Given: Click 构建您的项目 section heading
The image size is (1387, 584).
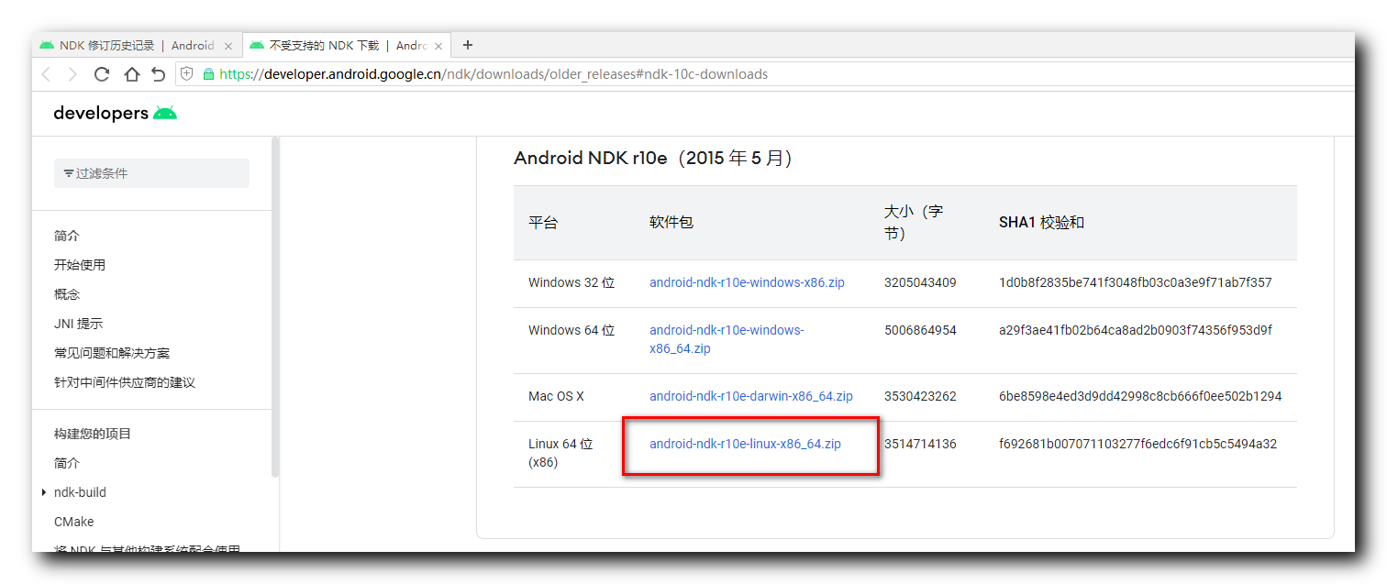Looking at the screenshot, I should [93, 434].
